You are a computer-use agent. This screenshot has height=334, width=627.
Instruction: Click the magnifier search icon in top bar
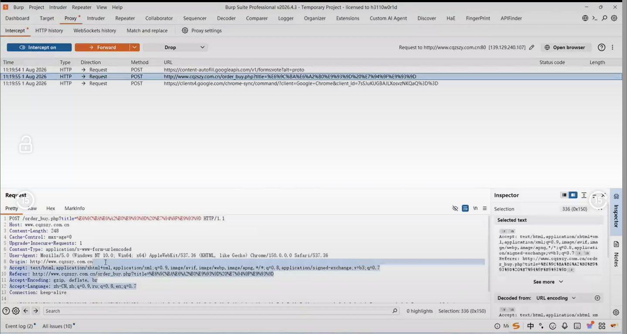(604, 18)
